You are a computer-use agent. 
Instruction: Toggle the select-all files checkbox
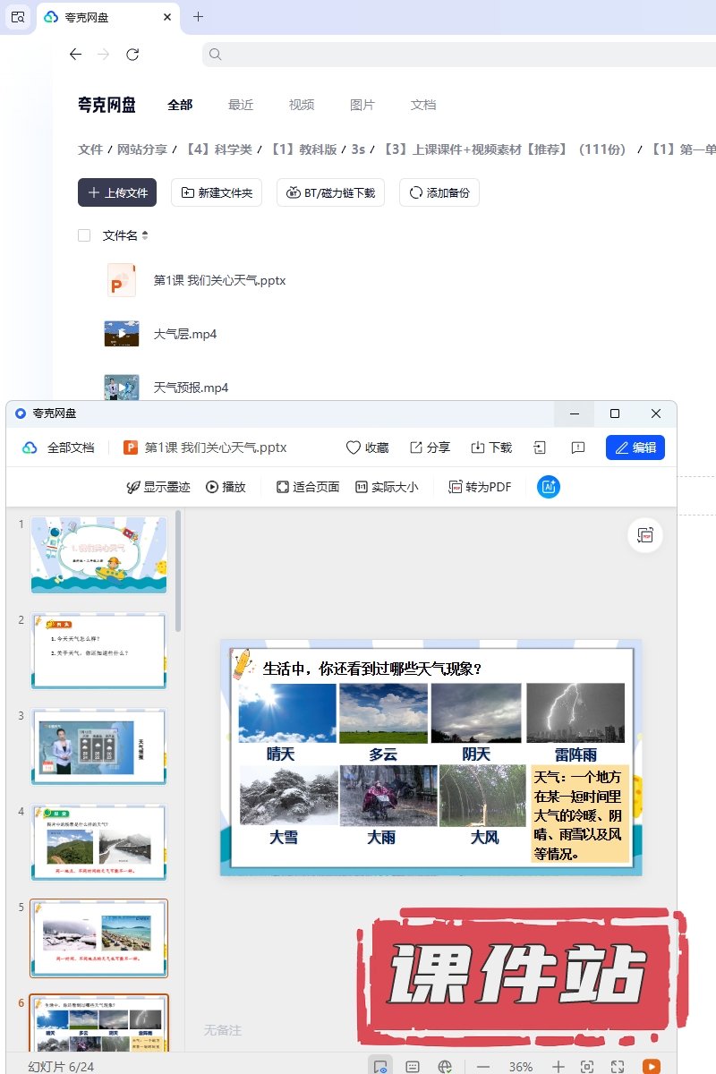84,235
